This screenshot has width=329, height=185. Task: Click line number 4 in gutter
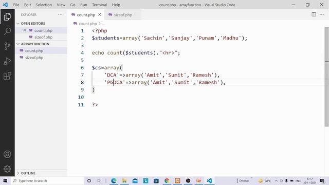[x=82, y=53]
